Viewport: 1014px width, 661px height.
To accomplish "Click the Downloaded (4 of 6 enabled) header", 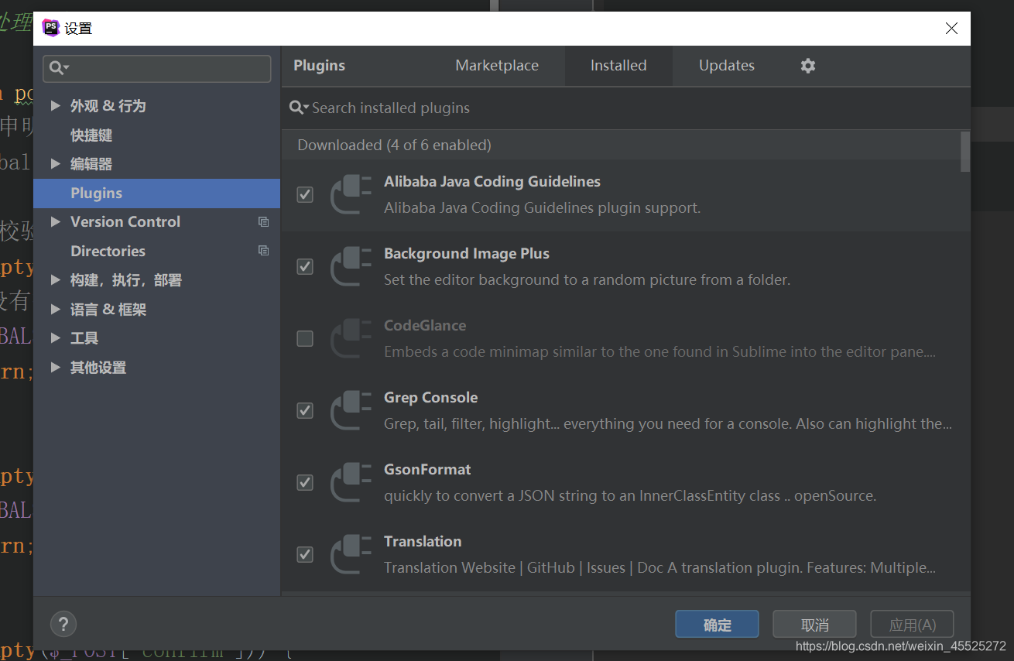I will click(x=394, y=145).
